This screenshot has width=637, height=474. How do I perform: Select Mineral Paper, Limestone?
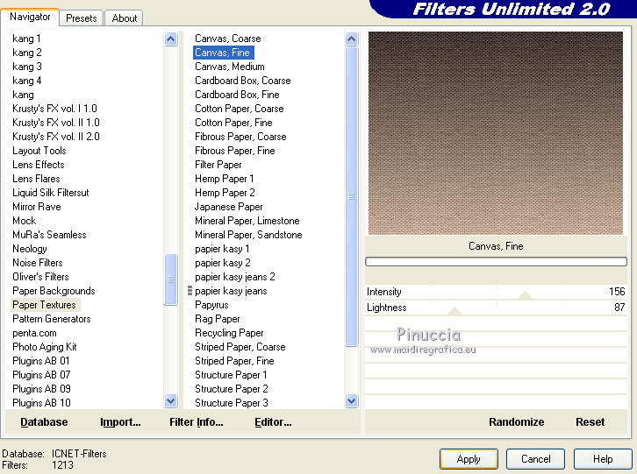coord(247,221)
